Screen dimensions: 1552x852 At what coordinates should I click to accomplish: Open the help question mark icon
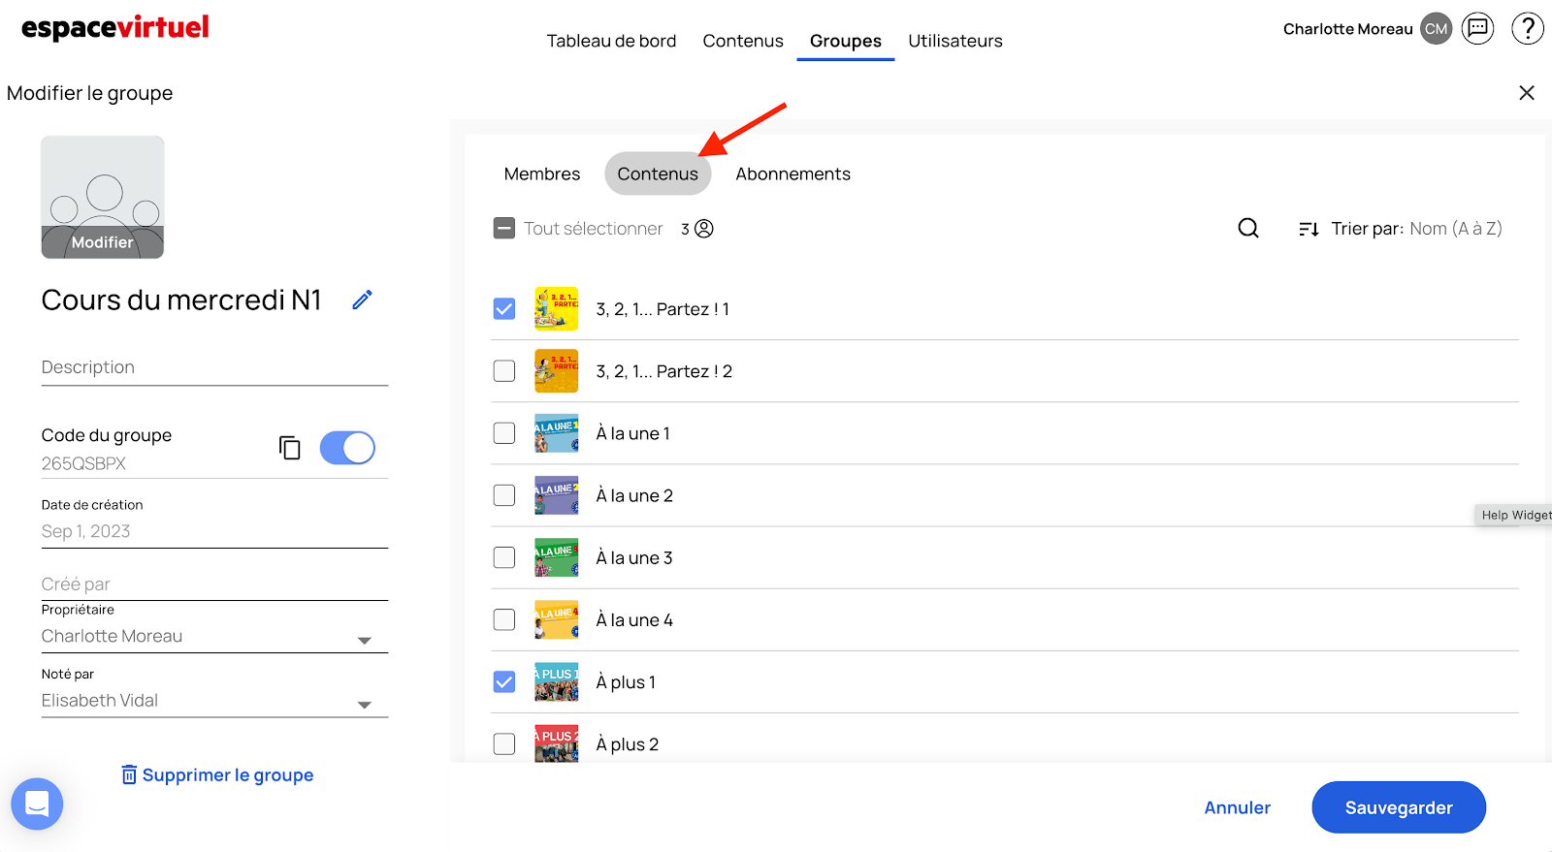pyautogui.click(x=1527, y=28)
